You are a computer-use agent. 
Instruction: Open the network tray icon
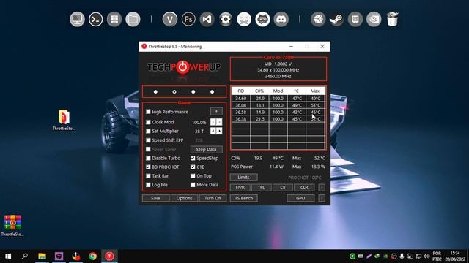pos(418,256)
